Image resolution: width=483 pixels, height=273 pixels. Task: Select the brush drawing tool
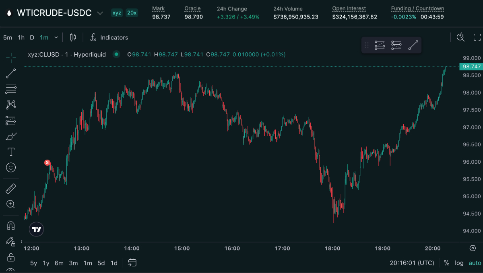tap(11, 136)
